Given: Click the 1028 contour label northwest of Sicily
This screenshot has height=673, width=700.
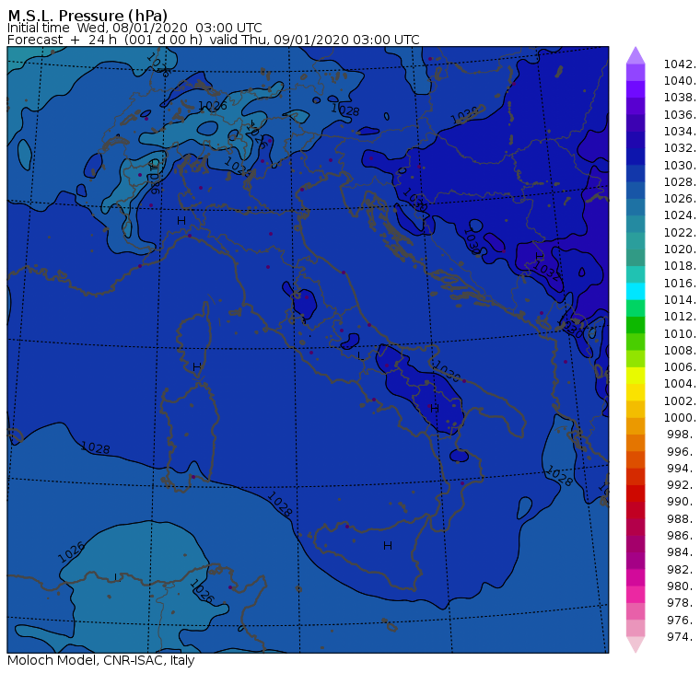Looking at the screenshot, I should point(280,505).
